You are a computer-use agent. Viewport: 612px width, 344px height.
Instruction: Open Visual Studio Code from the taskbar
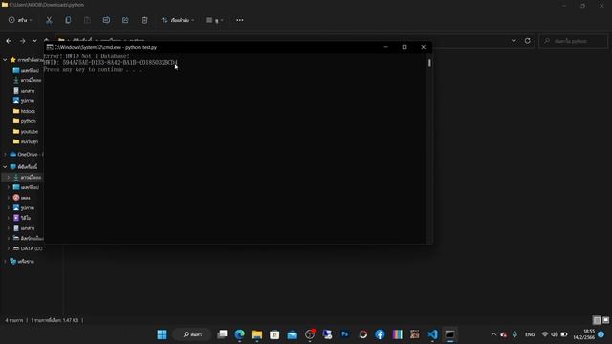[432, 334]
